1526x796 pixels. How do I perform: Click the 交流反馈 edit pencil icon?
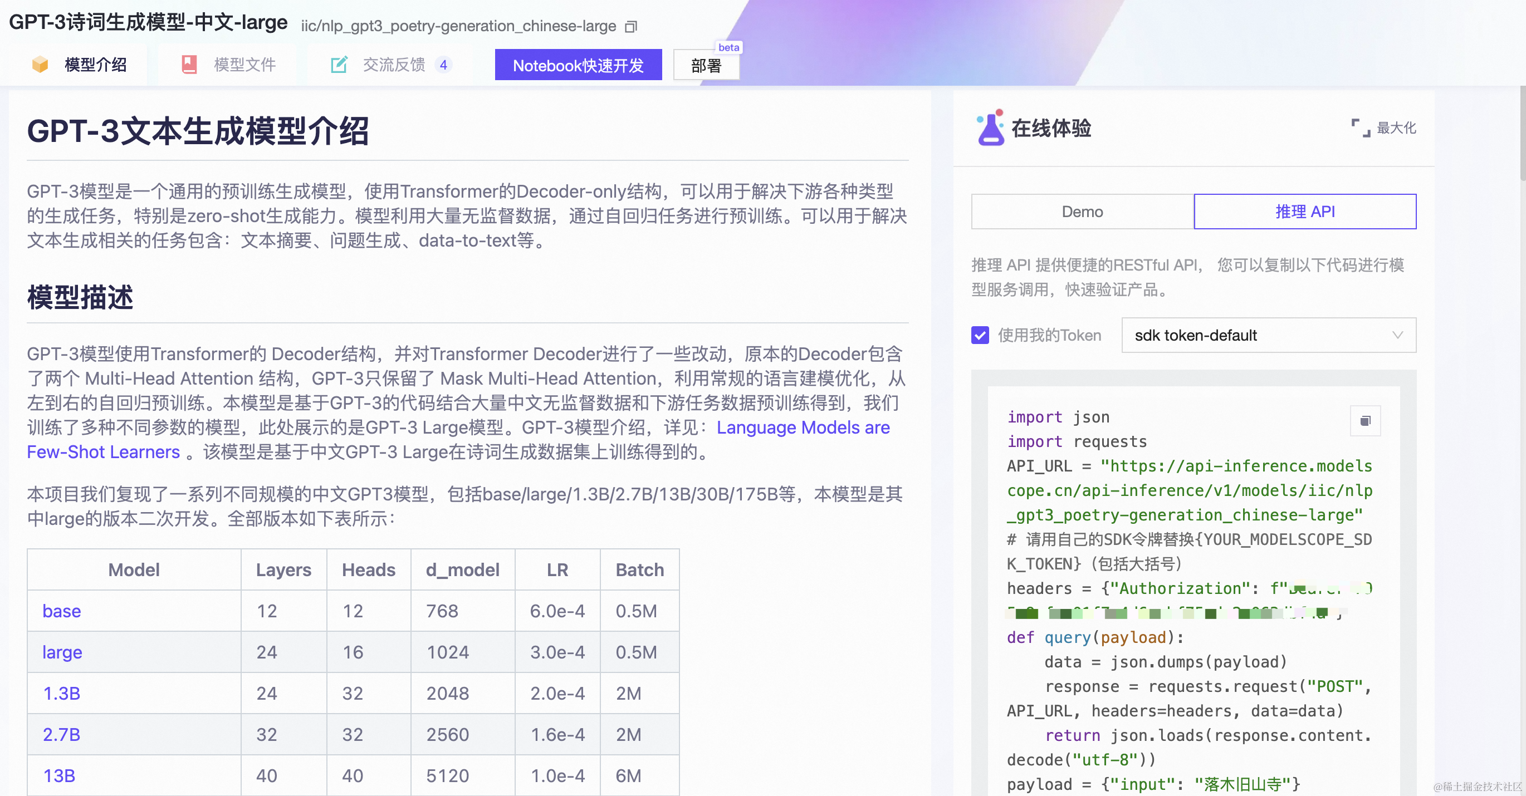[339, 65]
